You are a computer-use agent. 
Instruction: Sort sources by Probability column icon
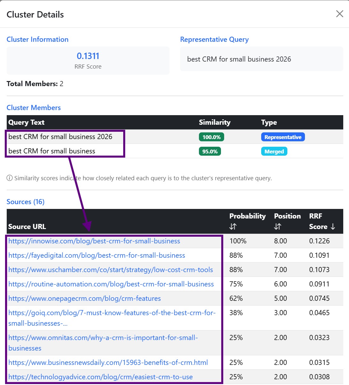[x=233, y=226]
